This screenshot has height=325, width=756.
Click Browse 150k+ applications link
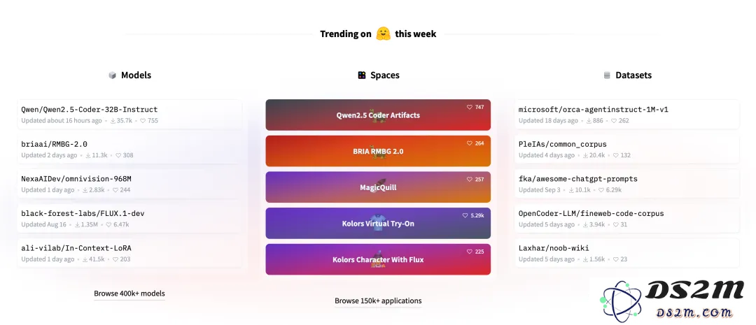click(x=378, y=301)
